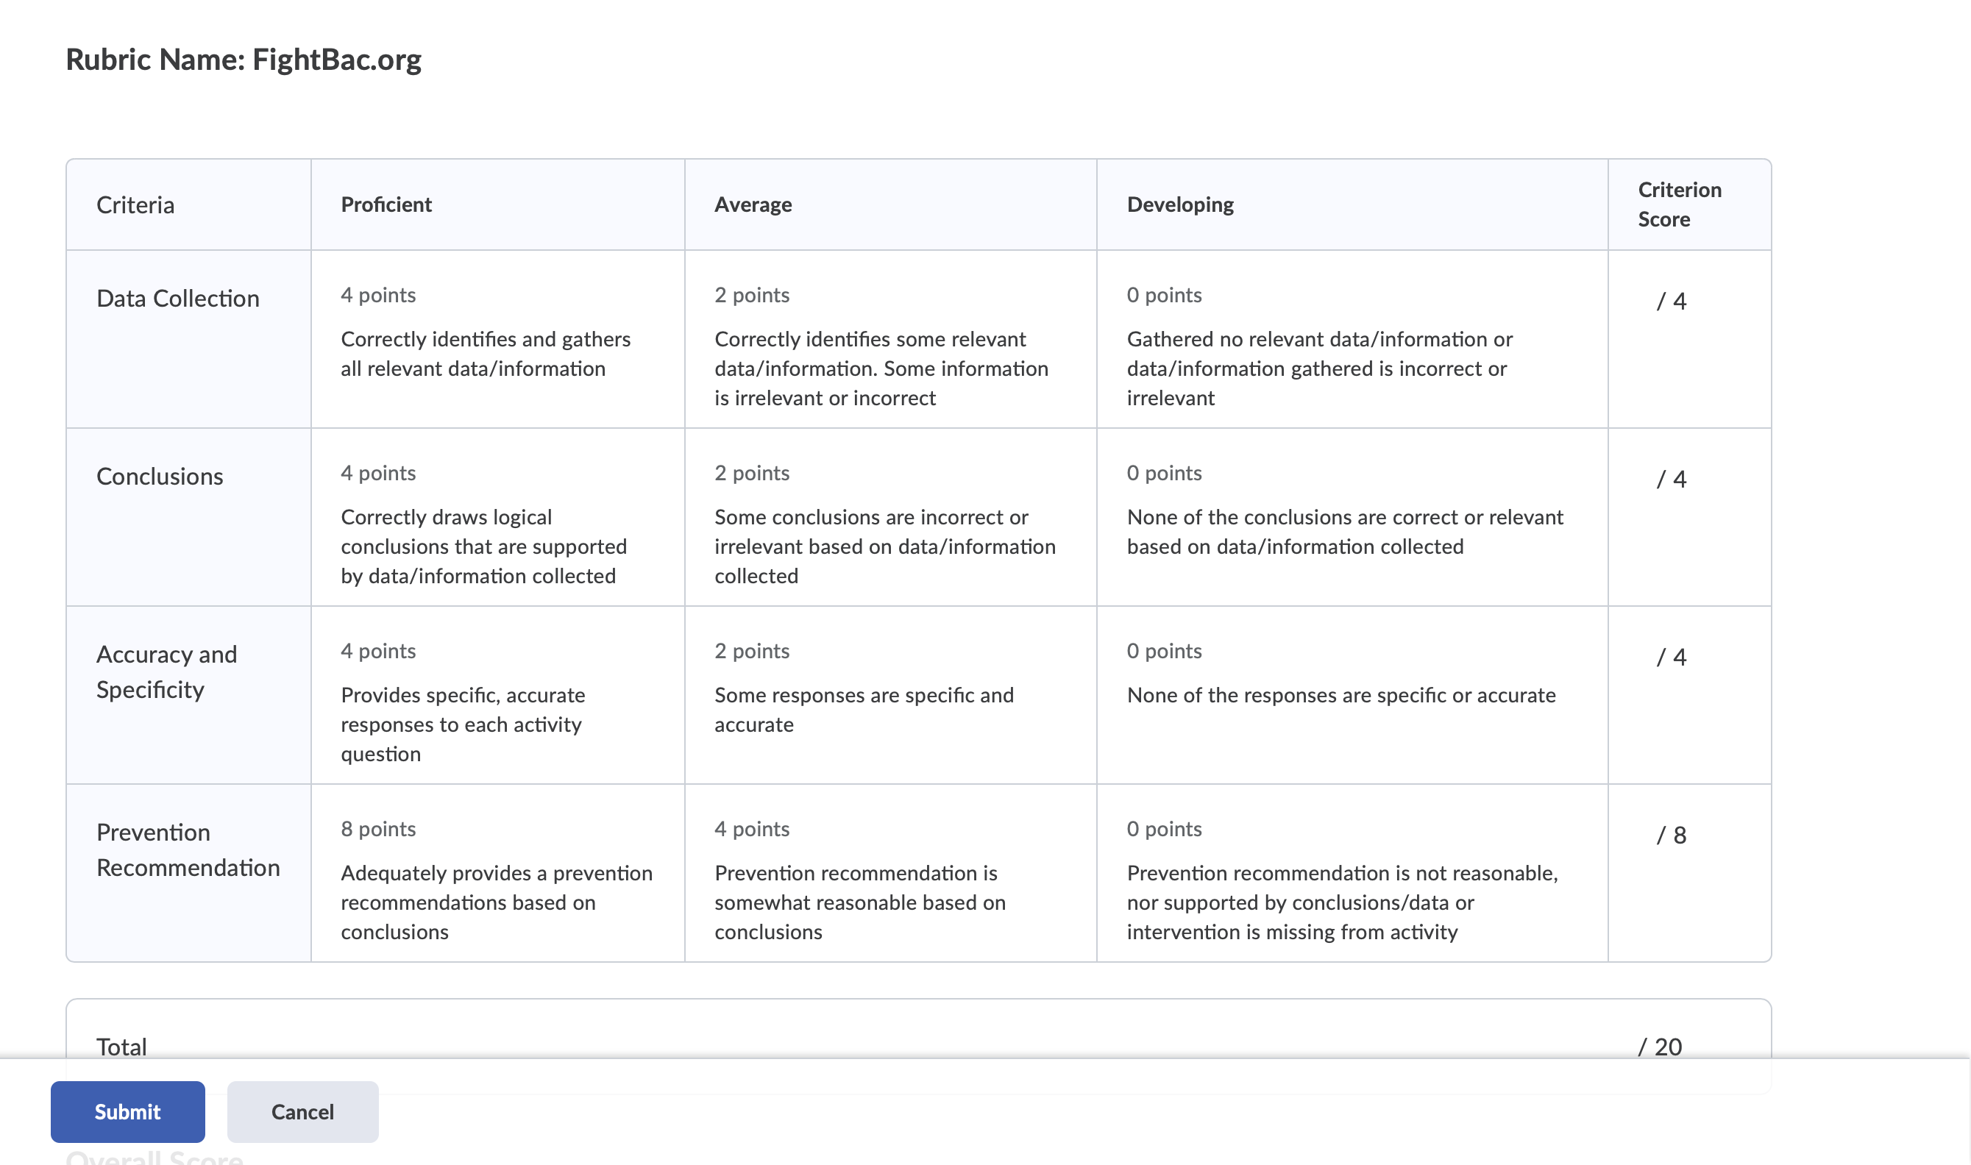Click the Rubric Name FightBac.org heading
The height and width of the screenshot is (1165, 1971).
pos(244,60)
